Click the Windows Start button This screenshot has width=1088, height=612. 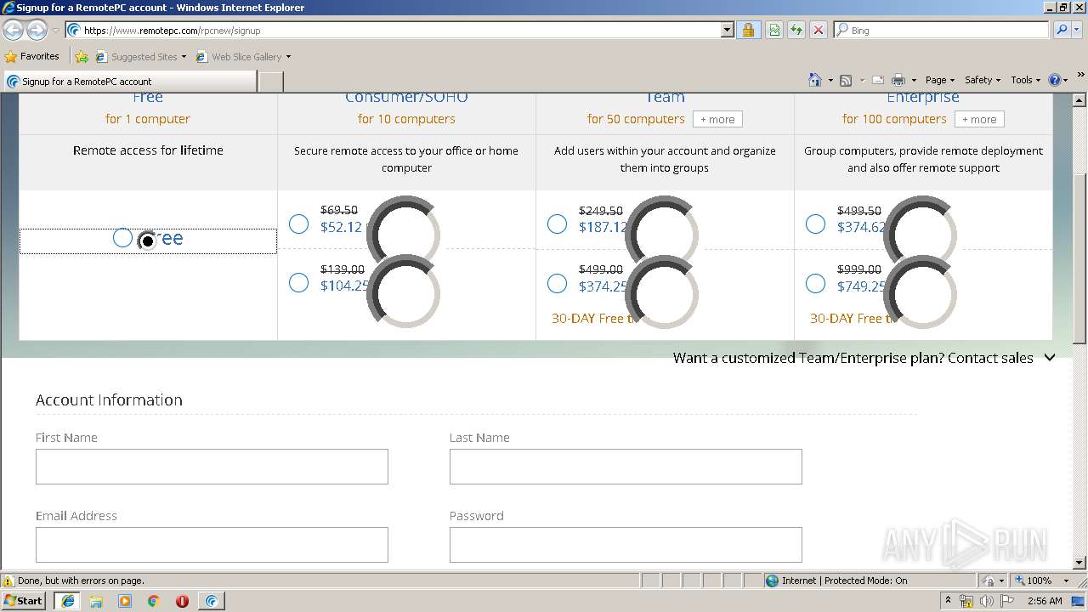tap(24, 601)
